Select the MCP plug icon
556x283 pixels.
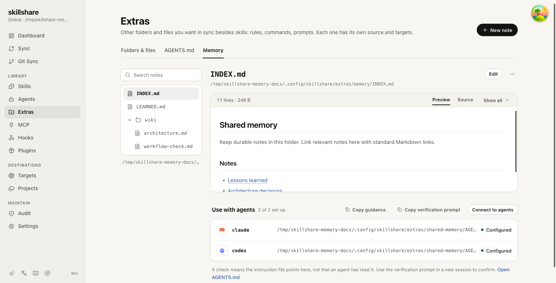tap(11, 125)
